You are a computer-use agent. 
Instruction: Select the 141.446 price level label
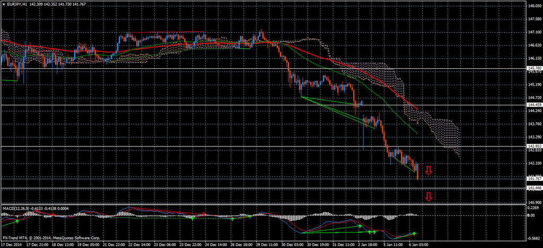(x=534, y=188)
